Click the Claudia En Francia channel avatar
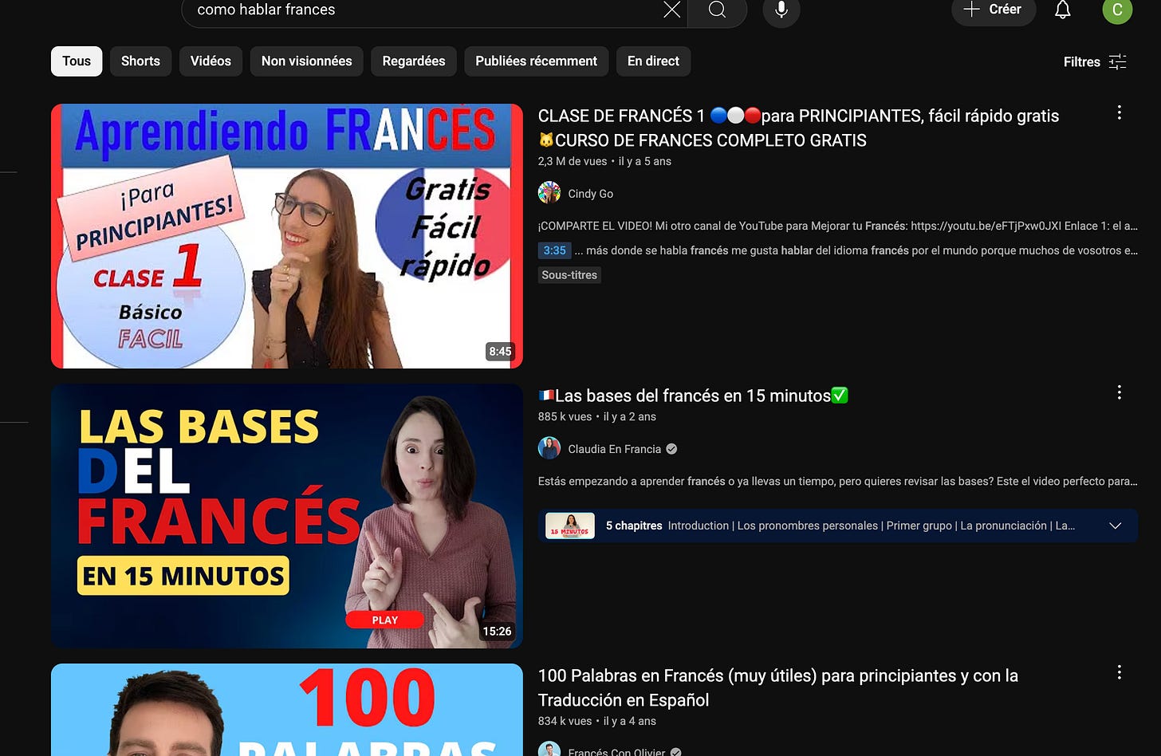The image size is (1161, 756). pos(549,448)
